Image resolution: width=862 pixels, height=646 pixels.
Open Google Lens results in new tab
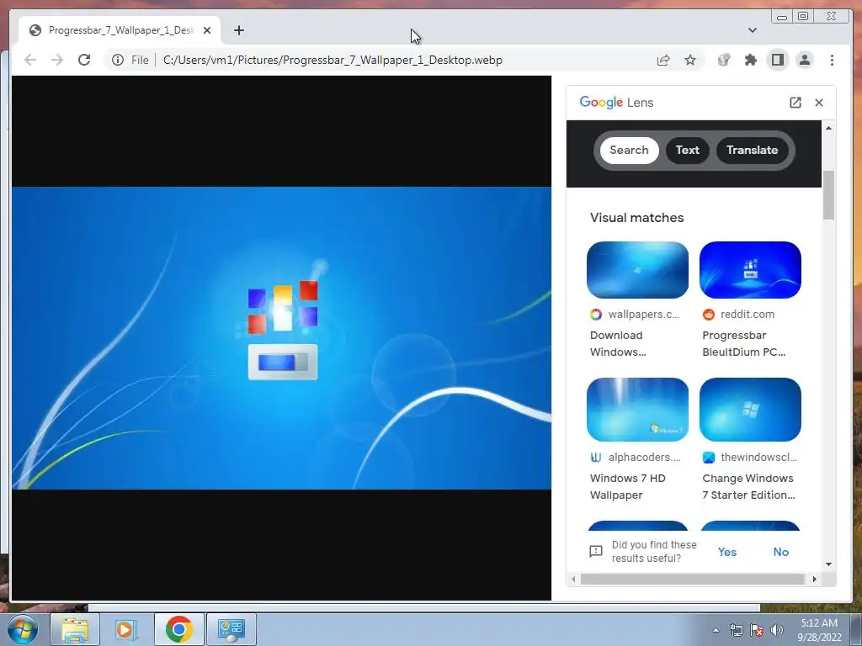click(x=795, y=102)
